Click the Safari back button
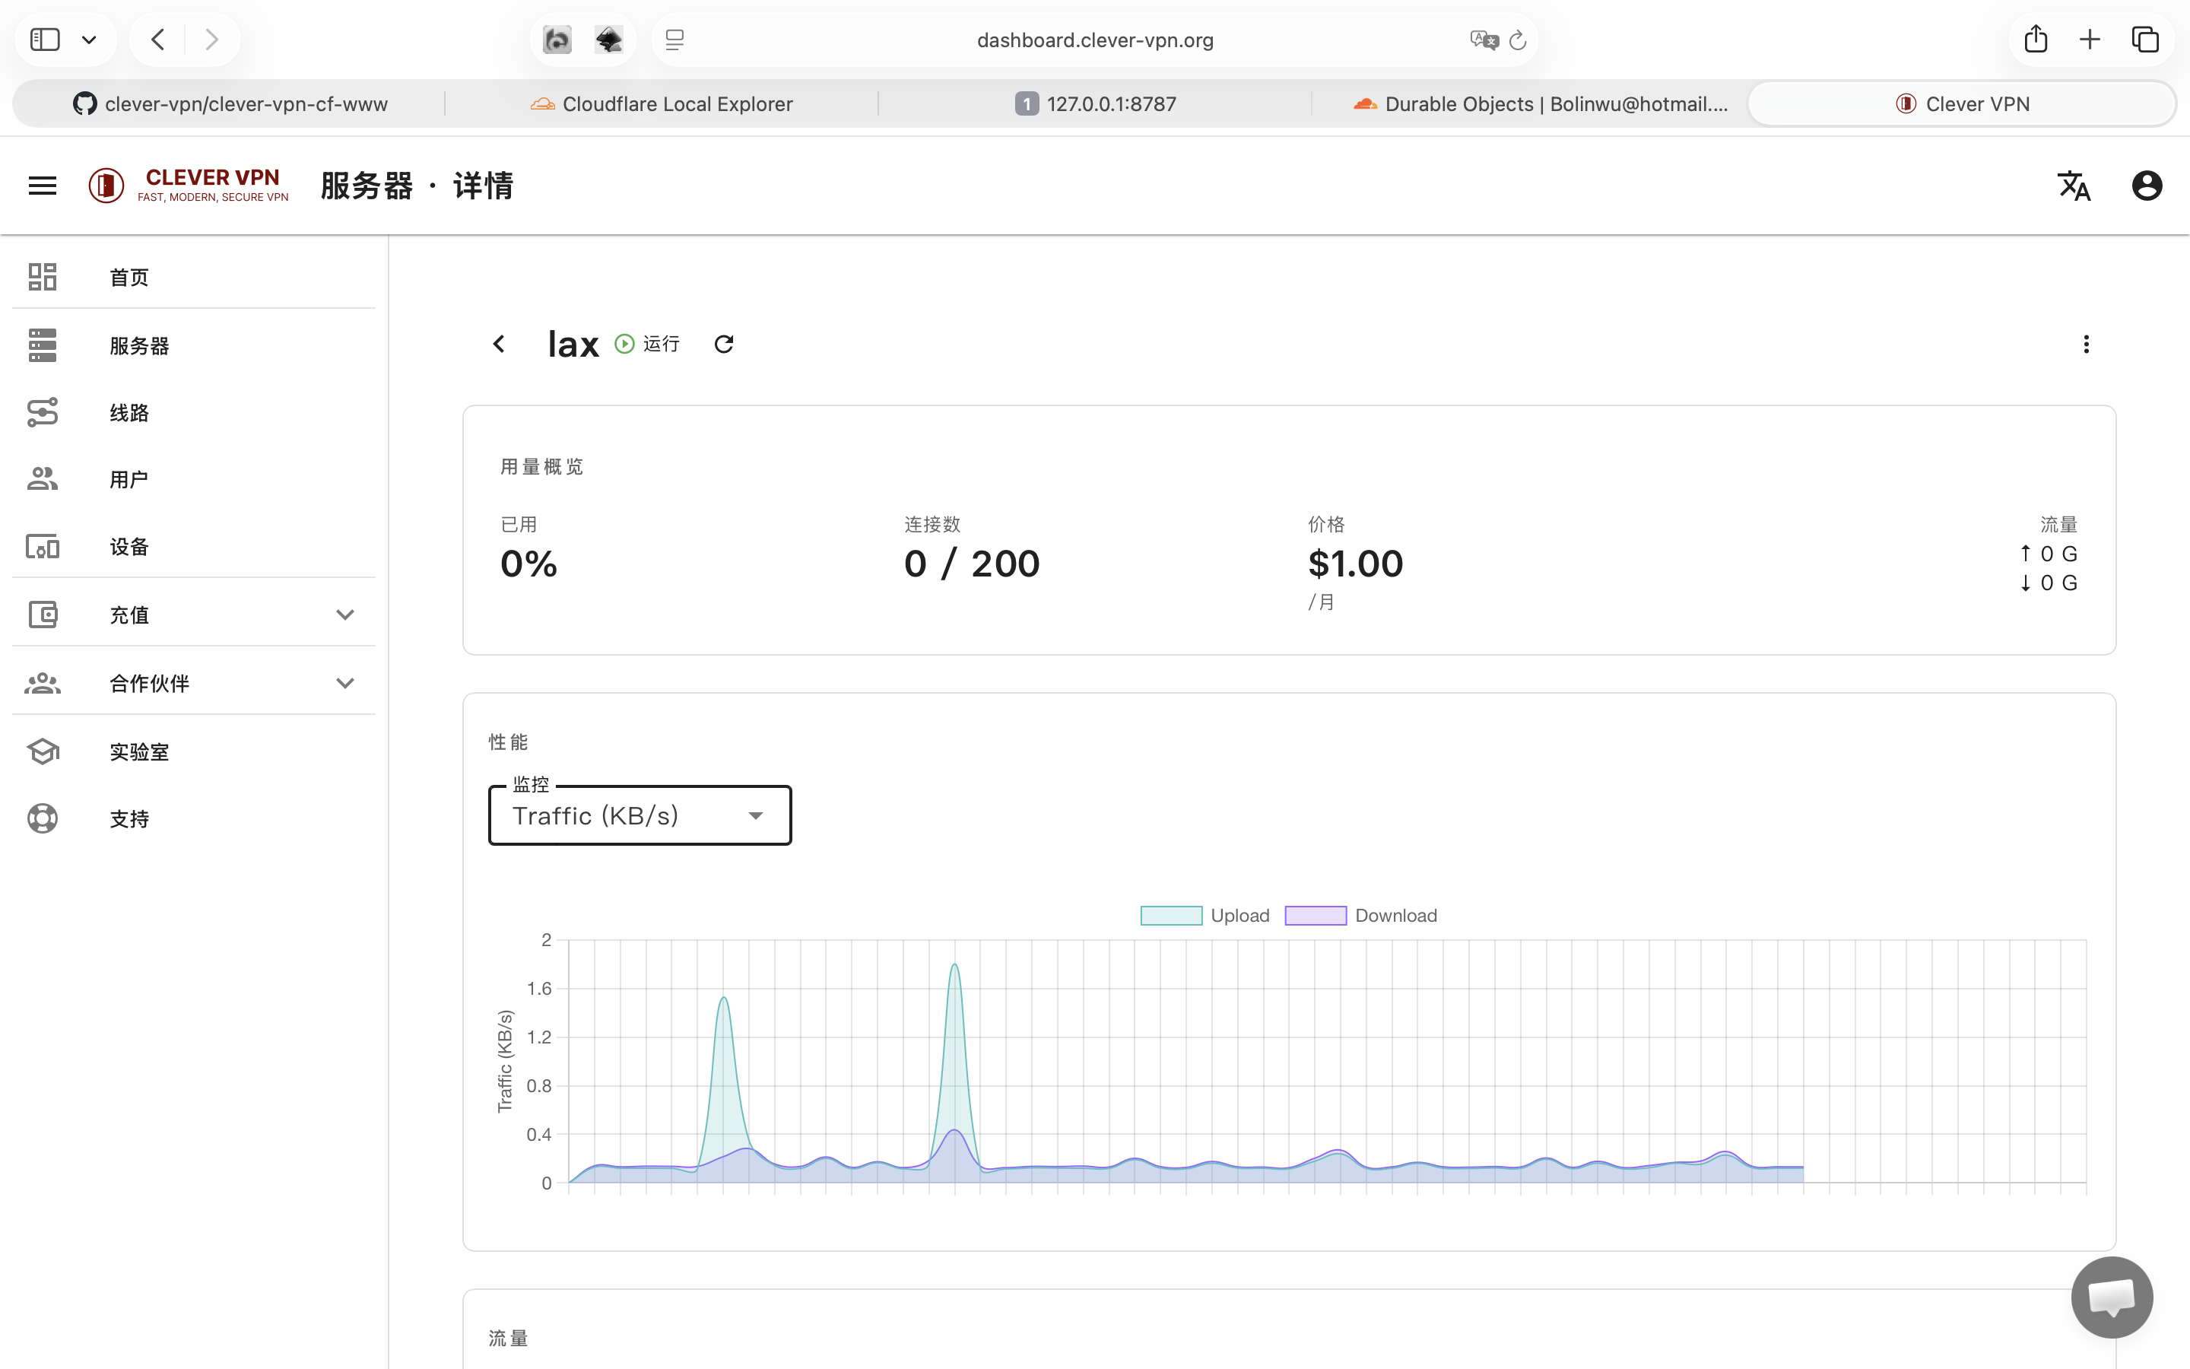Image resolution: width=2190 pixels, height=1369 pixels. (157, 40)
